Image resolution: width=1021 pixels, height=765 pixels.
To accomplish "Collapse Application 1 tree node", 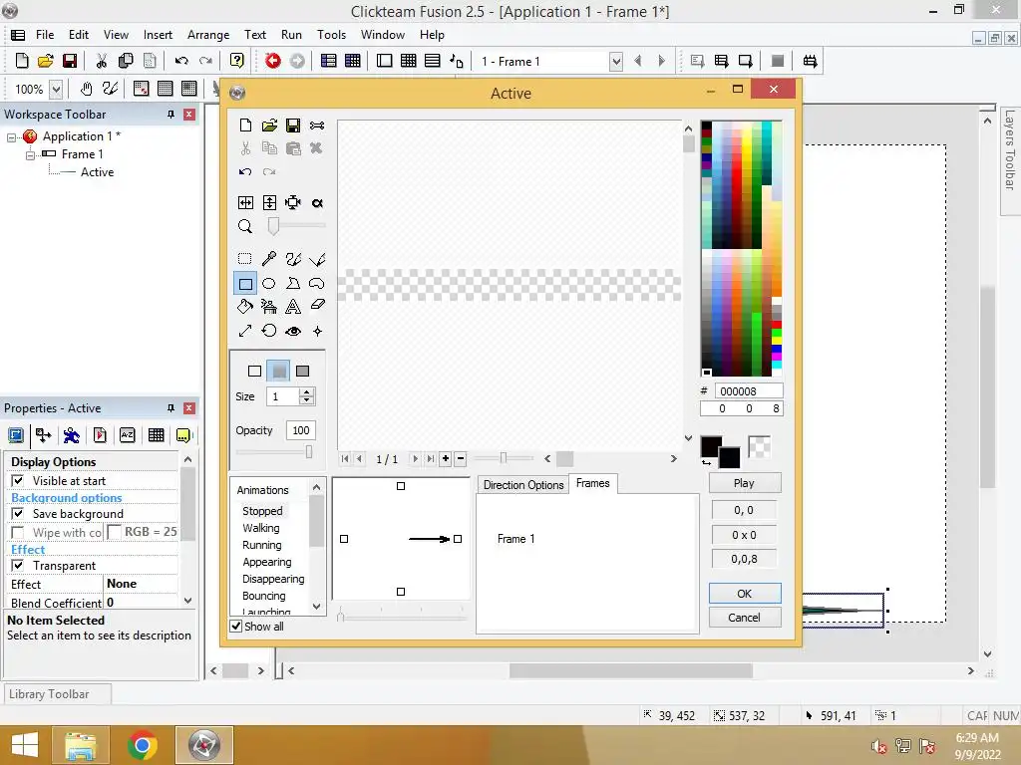I will (x=11, y=137).
